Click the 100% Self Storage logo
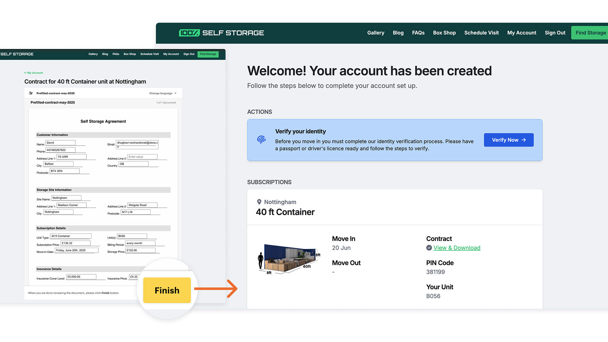The width and height of the screenshot is (608, 342). 221,33
